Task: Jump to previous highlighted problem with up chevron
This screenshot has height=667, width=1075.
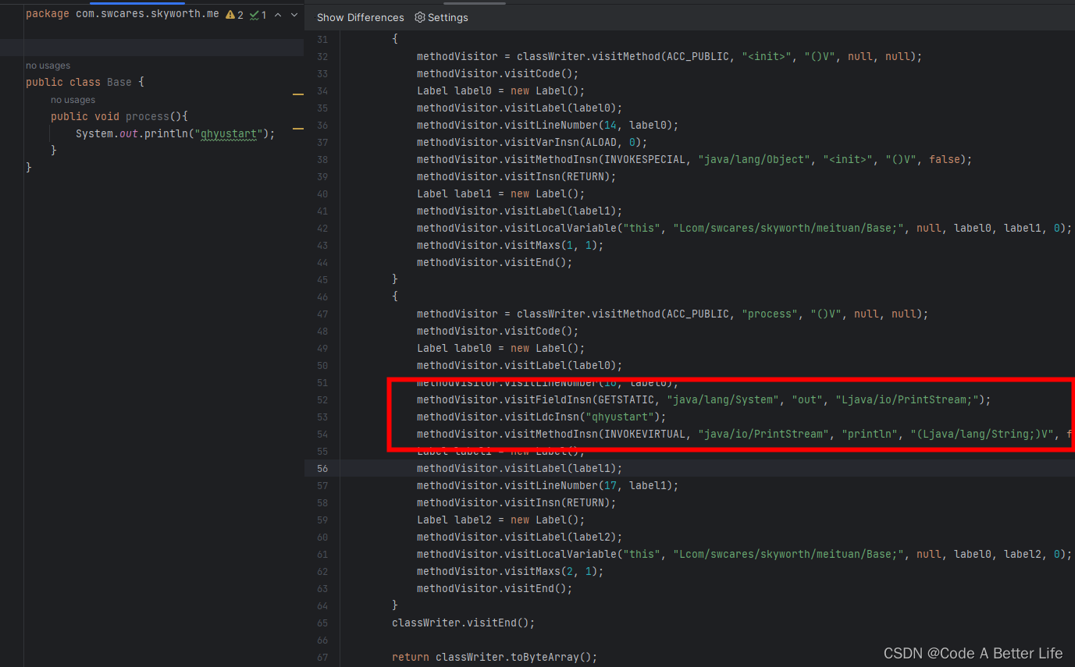Action: point(278,15)
